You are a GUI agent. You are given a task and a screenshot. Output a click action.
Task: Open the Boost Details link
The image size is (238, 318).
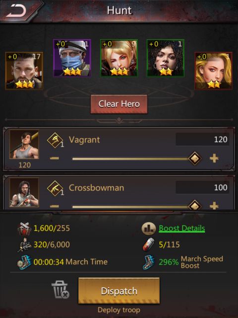click(182, 229)
